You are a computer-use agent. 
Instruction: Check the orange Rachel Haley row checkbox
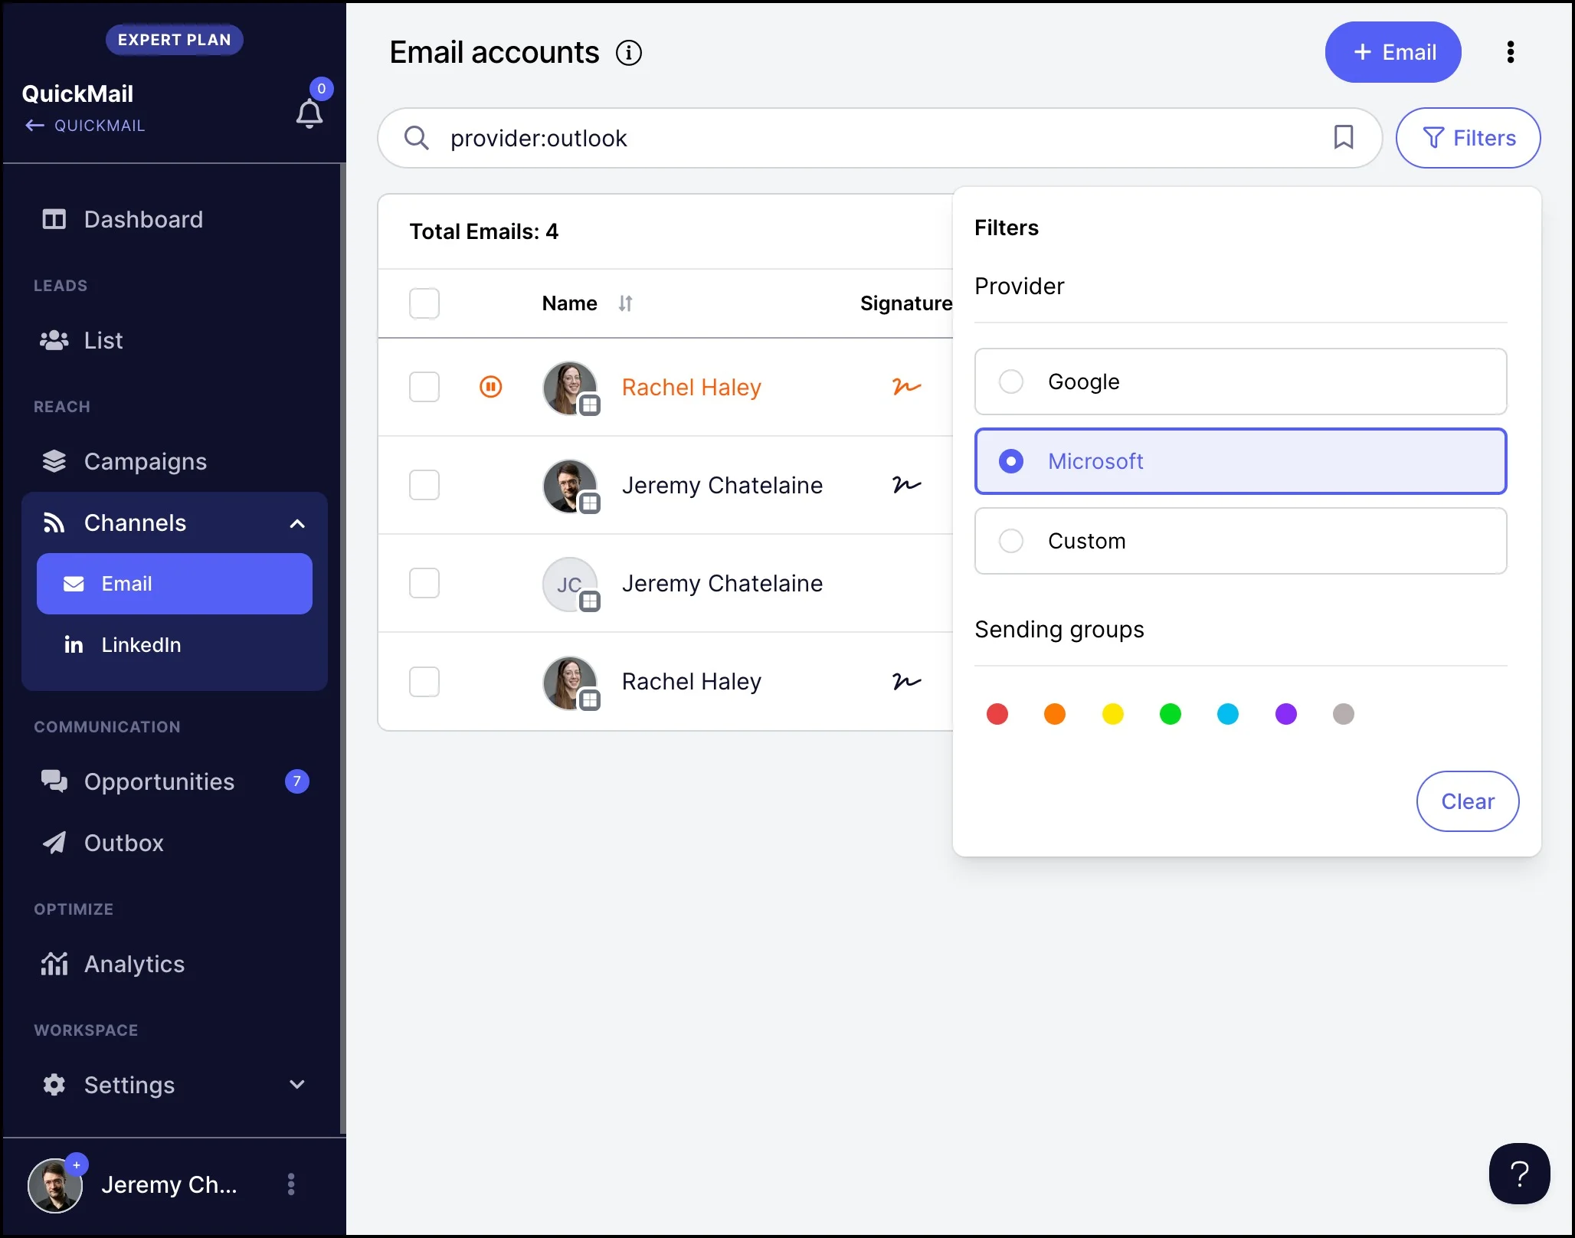pyautogui.click(x=424, y=387)
